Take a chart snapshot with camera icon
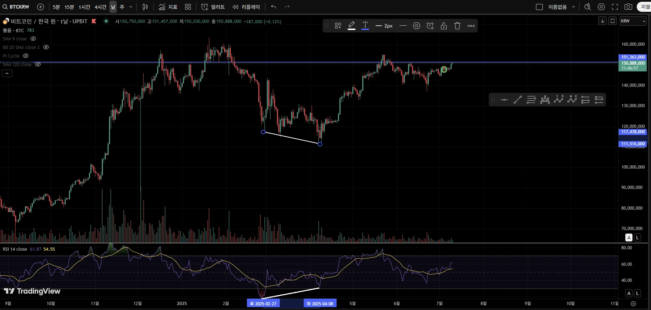651x310 pixels. [x=628, y=7]
